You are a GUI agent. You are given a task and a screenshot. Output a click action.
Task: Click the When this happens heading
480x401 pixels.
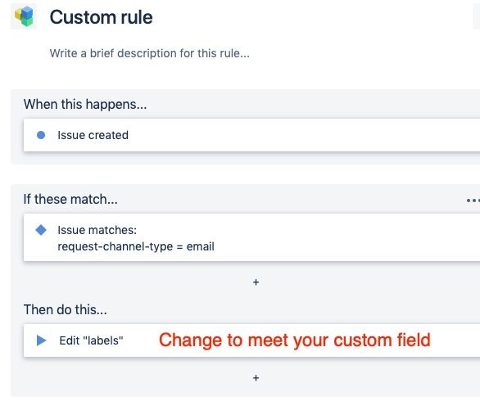click(85, 104)
